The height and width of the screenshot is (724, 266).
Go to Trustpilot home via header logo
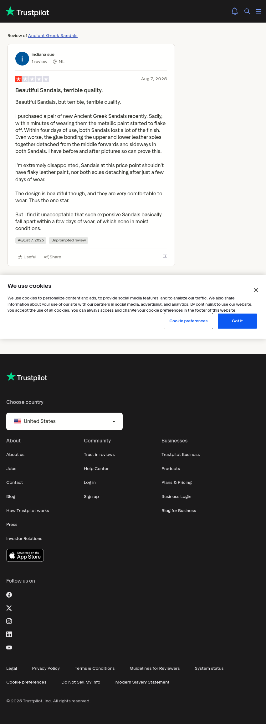(27, 11)
